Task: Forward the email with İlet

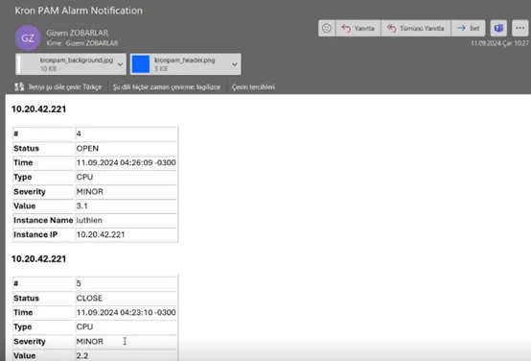Action: coord(469,28)
